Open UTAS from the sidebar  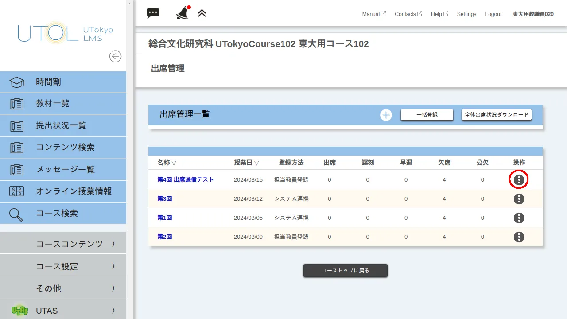tap(47, 310)
